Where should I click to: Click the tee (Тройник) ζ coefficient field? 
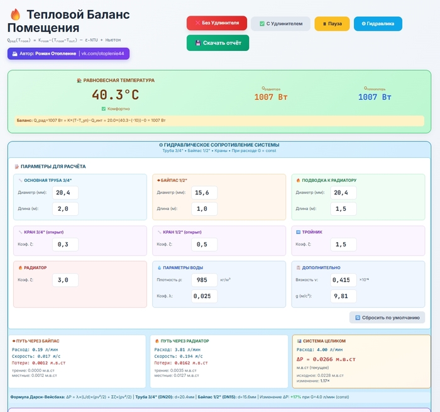point(343,244)
